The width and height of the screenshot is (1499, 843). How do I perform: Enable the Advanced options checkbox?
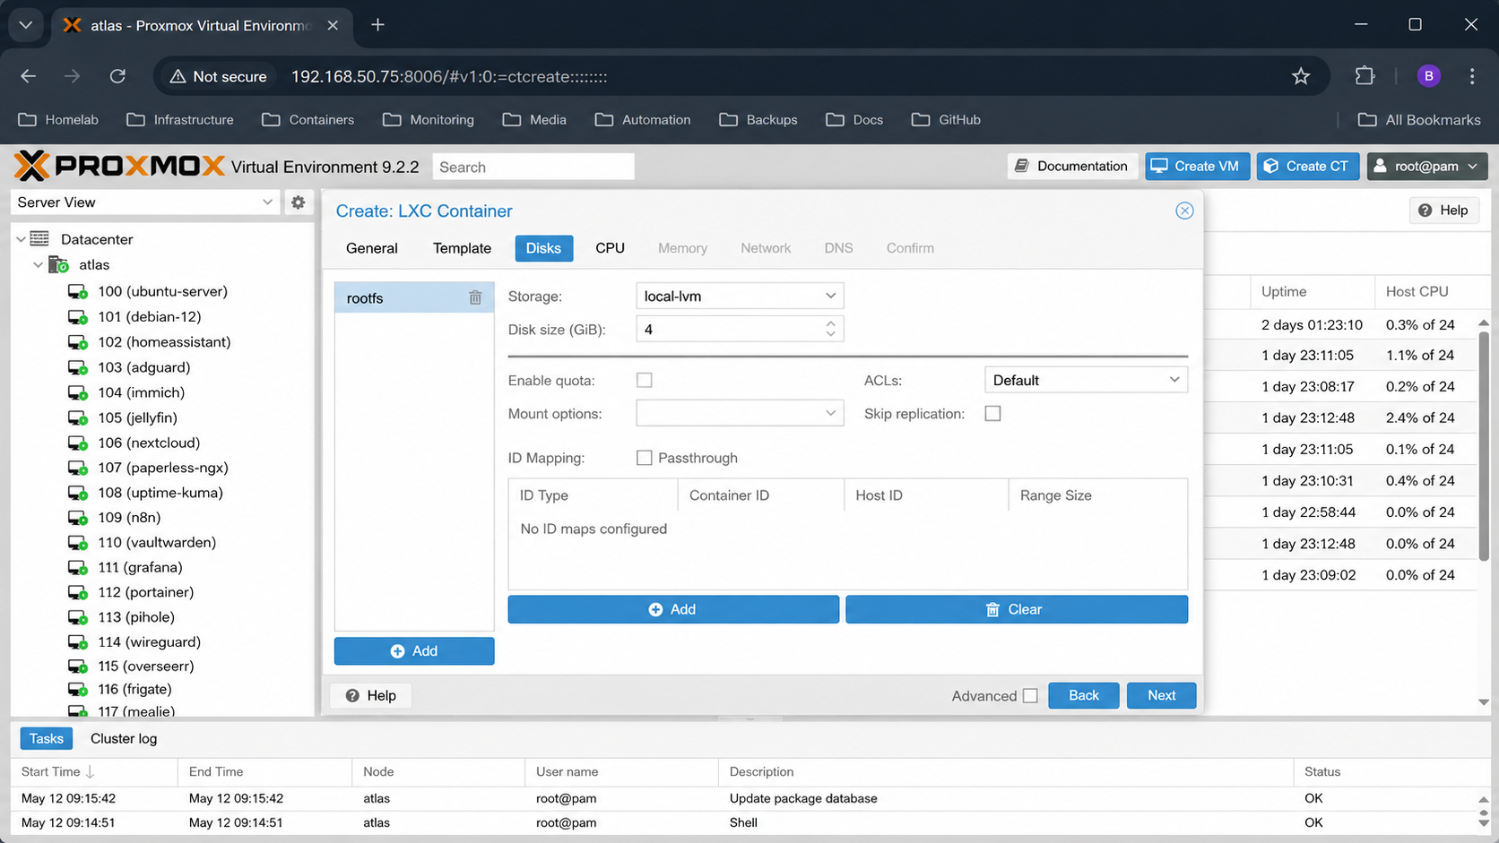tap(1030, 696)
